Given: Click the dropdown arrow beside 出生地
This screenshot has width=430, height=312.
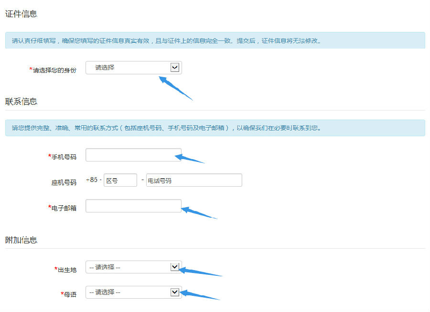Looking at the screenshot, I should click(176, 267).
